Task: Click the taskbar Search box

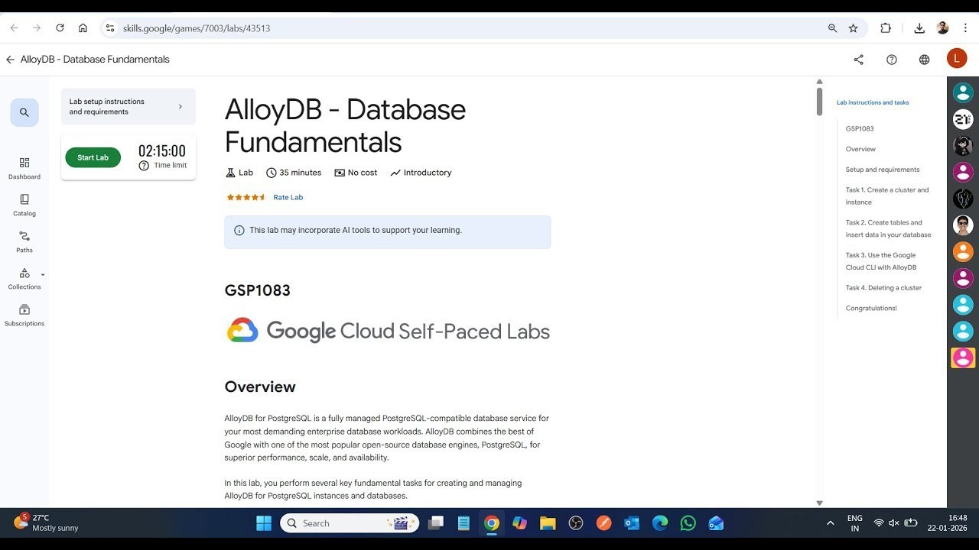Action: click(350, 523)
